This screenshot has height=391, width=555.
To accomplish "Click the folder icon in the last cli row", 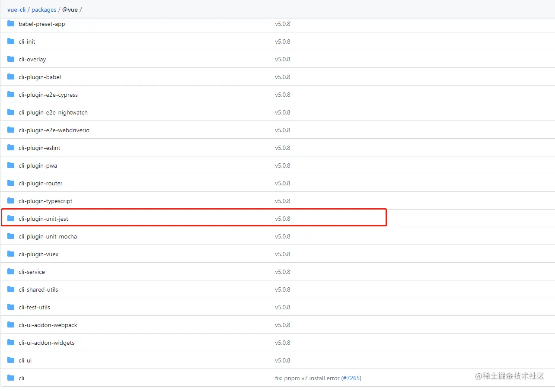I will coord(11,378).
